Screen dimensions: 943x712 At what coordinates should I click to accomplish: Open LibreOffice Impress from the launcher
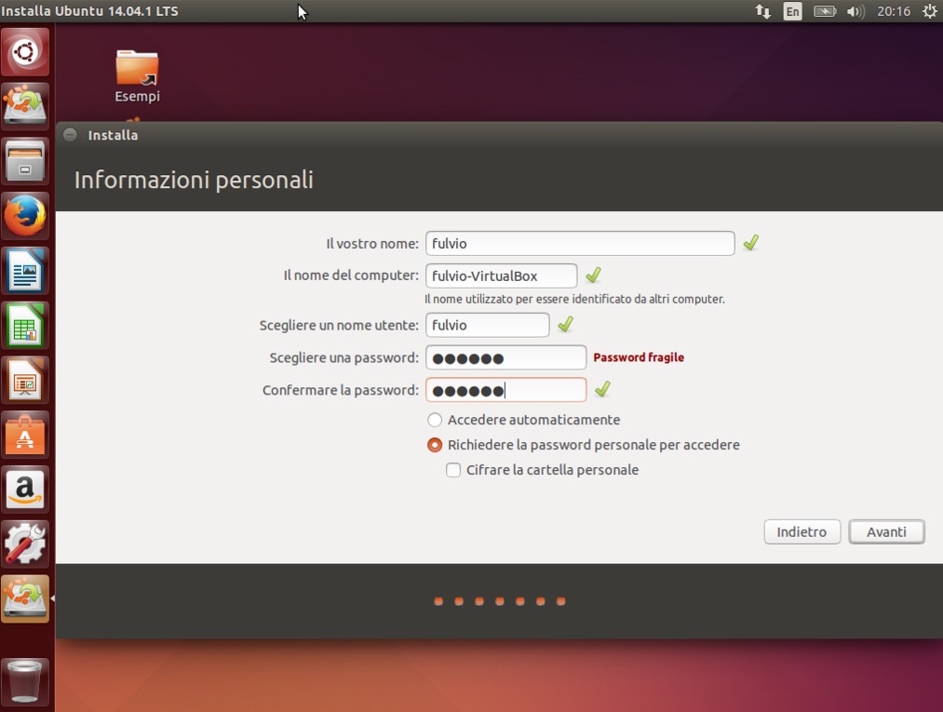[24, 381]
